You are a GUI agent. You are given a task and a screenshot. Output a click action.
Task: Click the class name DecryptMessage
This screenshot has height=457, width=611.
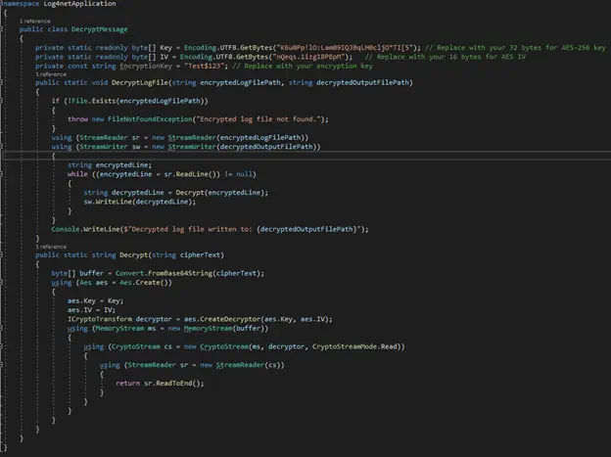click(x=99, y=29)
